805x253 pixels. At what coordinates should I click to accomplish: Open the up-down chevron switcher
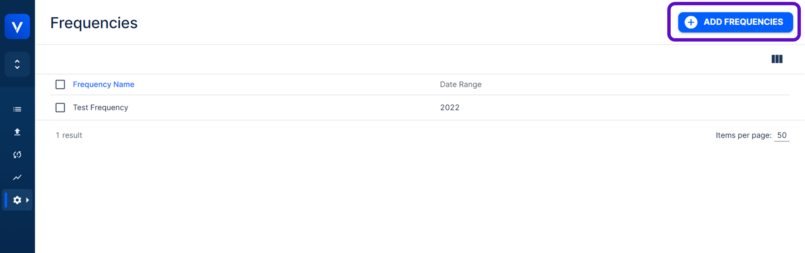(x=17, y=64)
